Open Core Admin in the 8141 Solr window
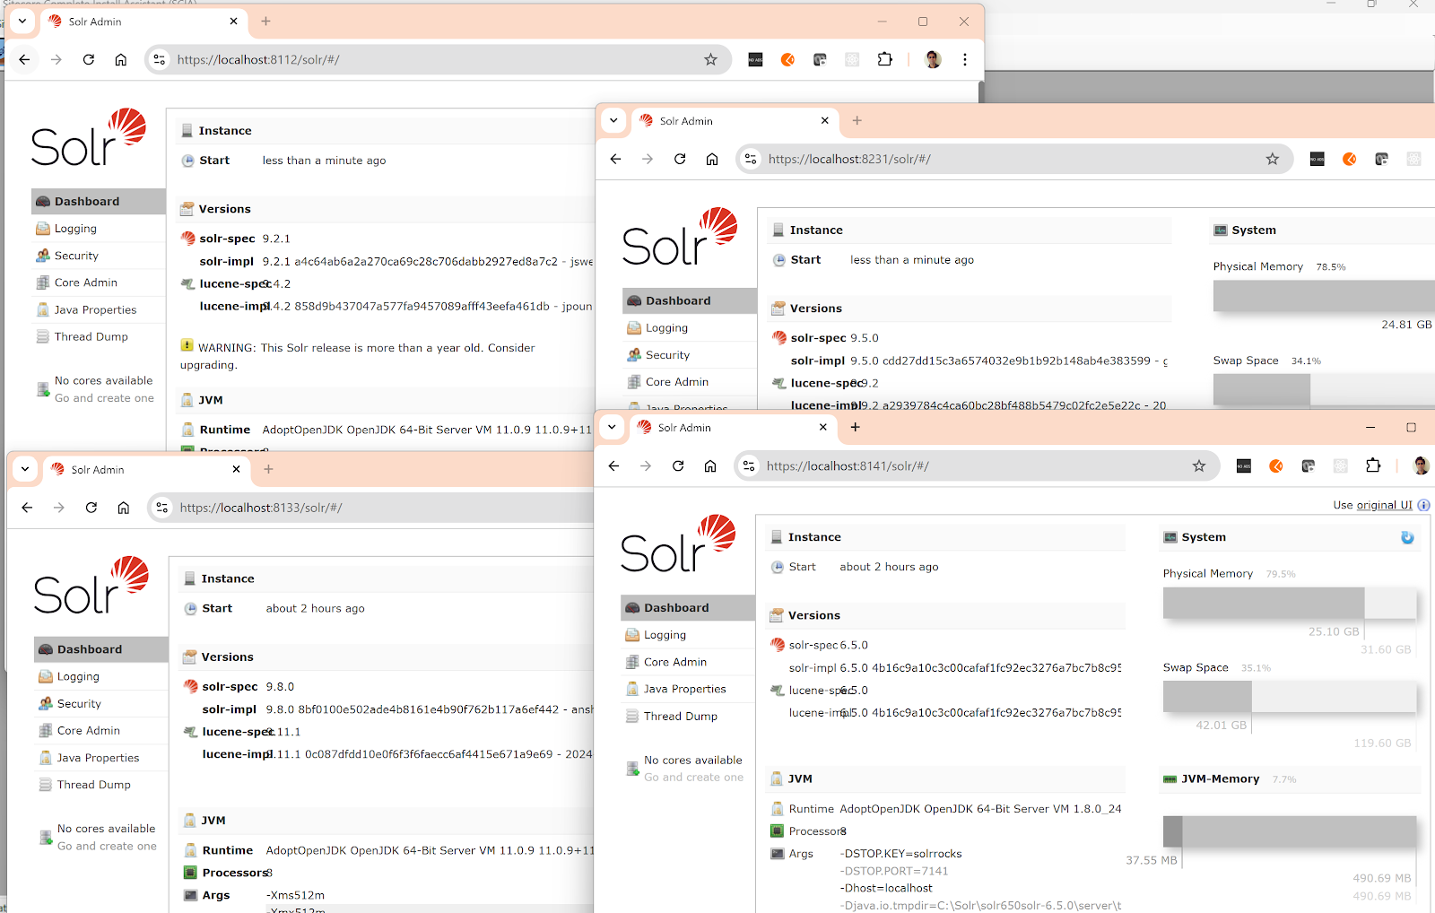 (688, 662)
